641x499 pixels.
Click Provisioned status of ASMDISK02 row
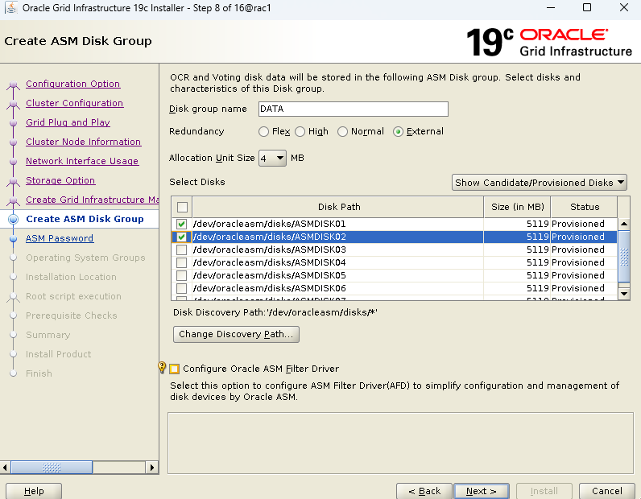pyautogui.click(x=578, y=237)
